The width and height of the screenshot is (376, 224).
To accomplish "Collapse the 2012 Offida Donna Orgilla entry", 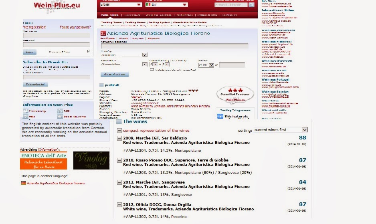I will (x=119, y=205).
